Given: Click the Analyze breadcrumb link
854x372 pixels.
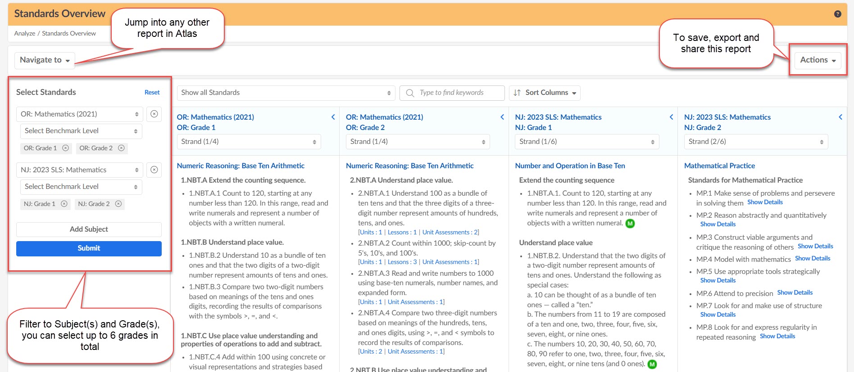Looking at the screenshot, I should 25,33.
